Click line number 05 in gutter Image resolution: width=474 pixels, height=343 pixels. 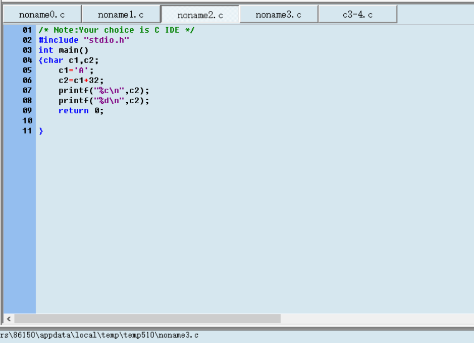pos(27,71)
